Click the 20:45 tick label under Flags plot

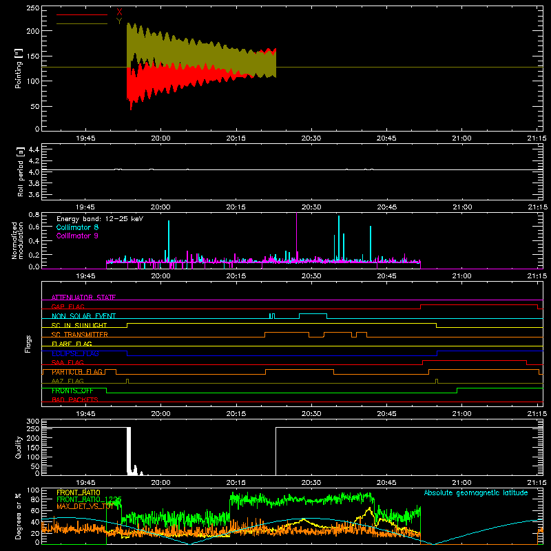tap(386, 414)
